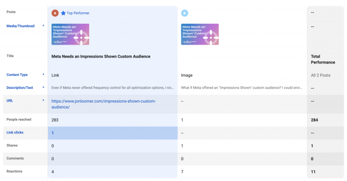The image size is (347, 181).
Task: Click the light blue B post badge
Action: [x=184, y=13]
